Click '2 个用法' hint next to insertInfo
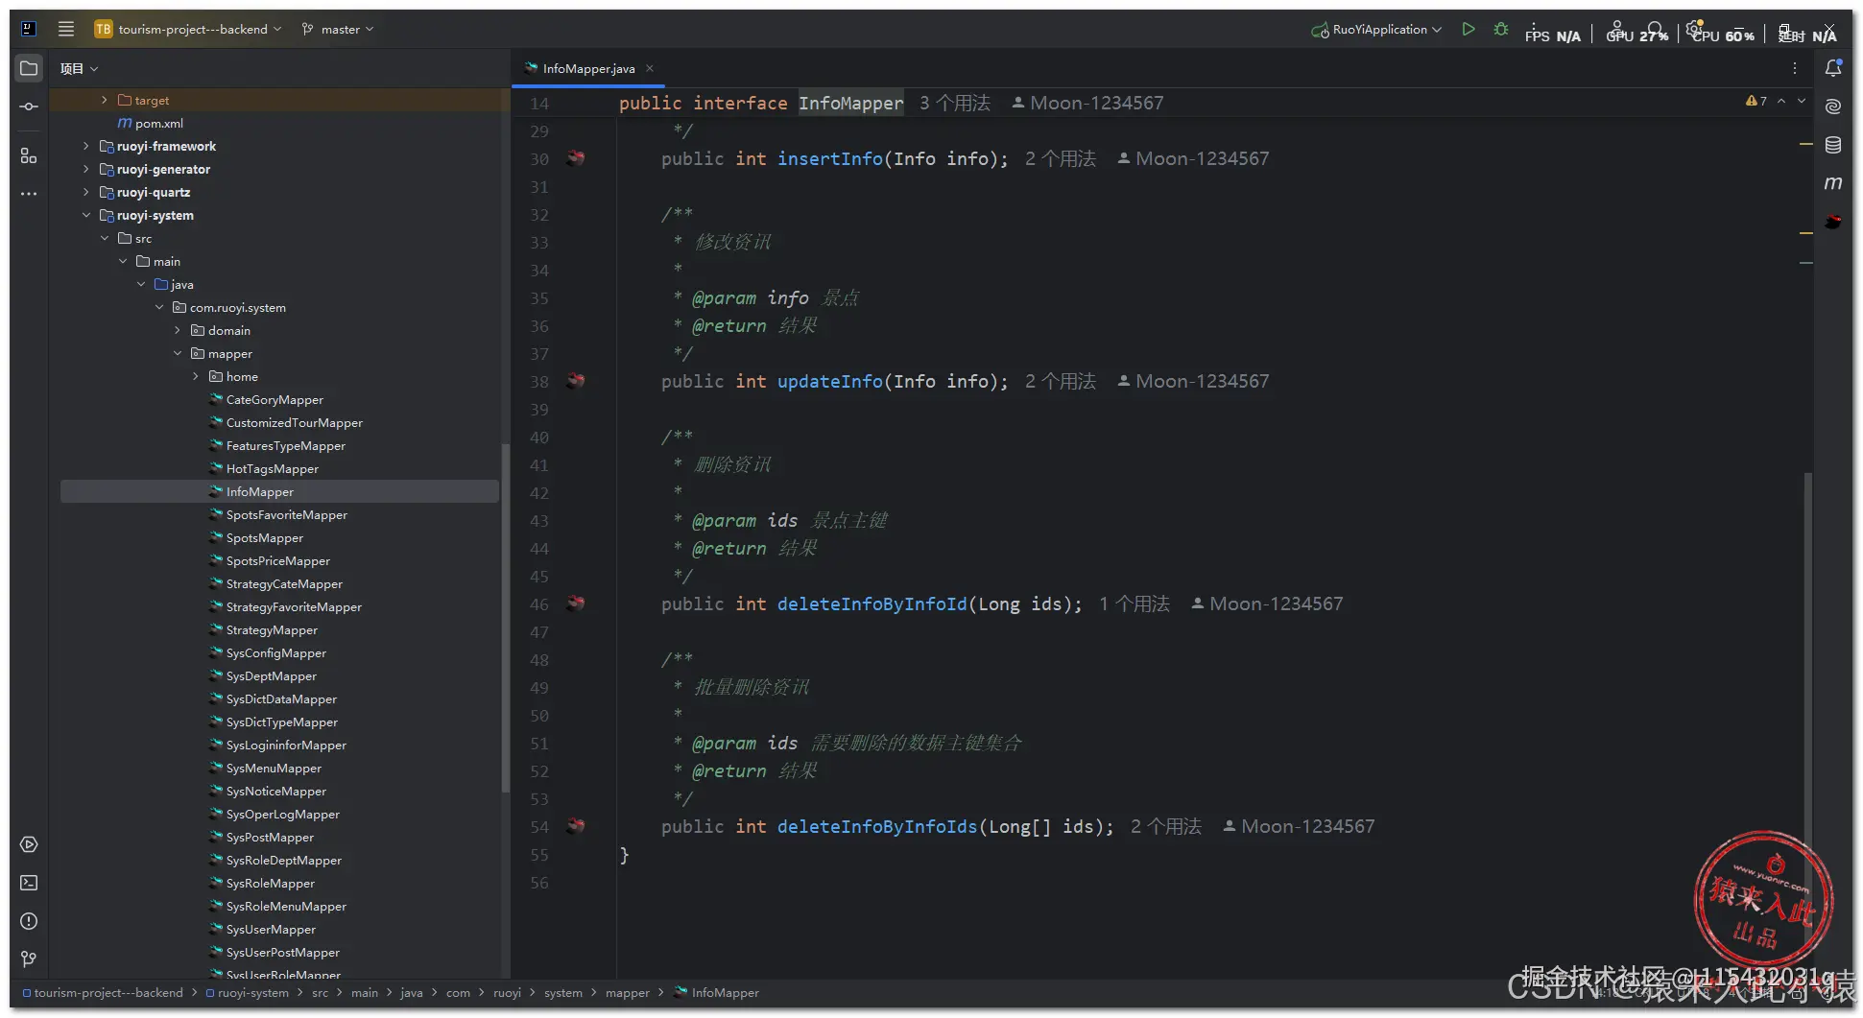This screenshot has height=1018, width=1863. (x=1060, y=158)
